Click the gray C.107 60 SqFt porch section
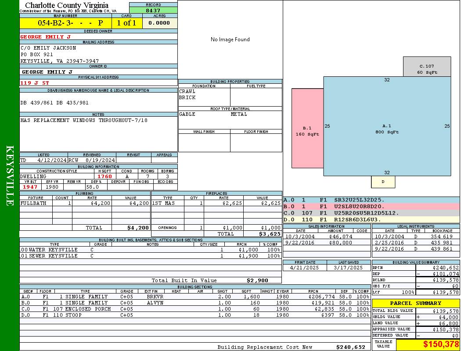 point(427,69)
